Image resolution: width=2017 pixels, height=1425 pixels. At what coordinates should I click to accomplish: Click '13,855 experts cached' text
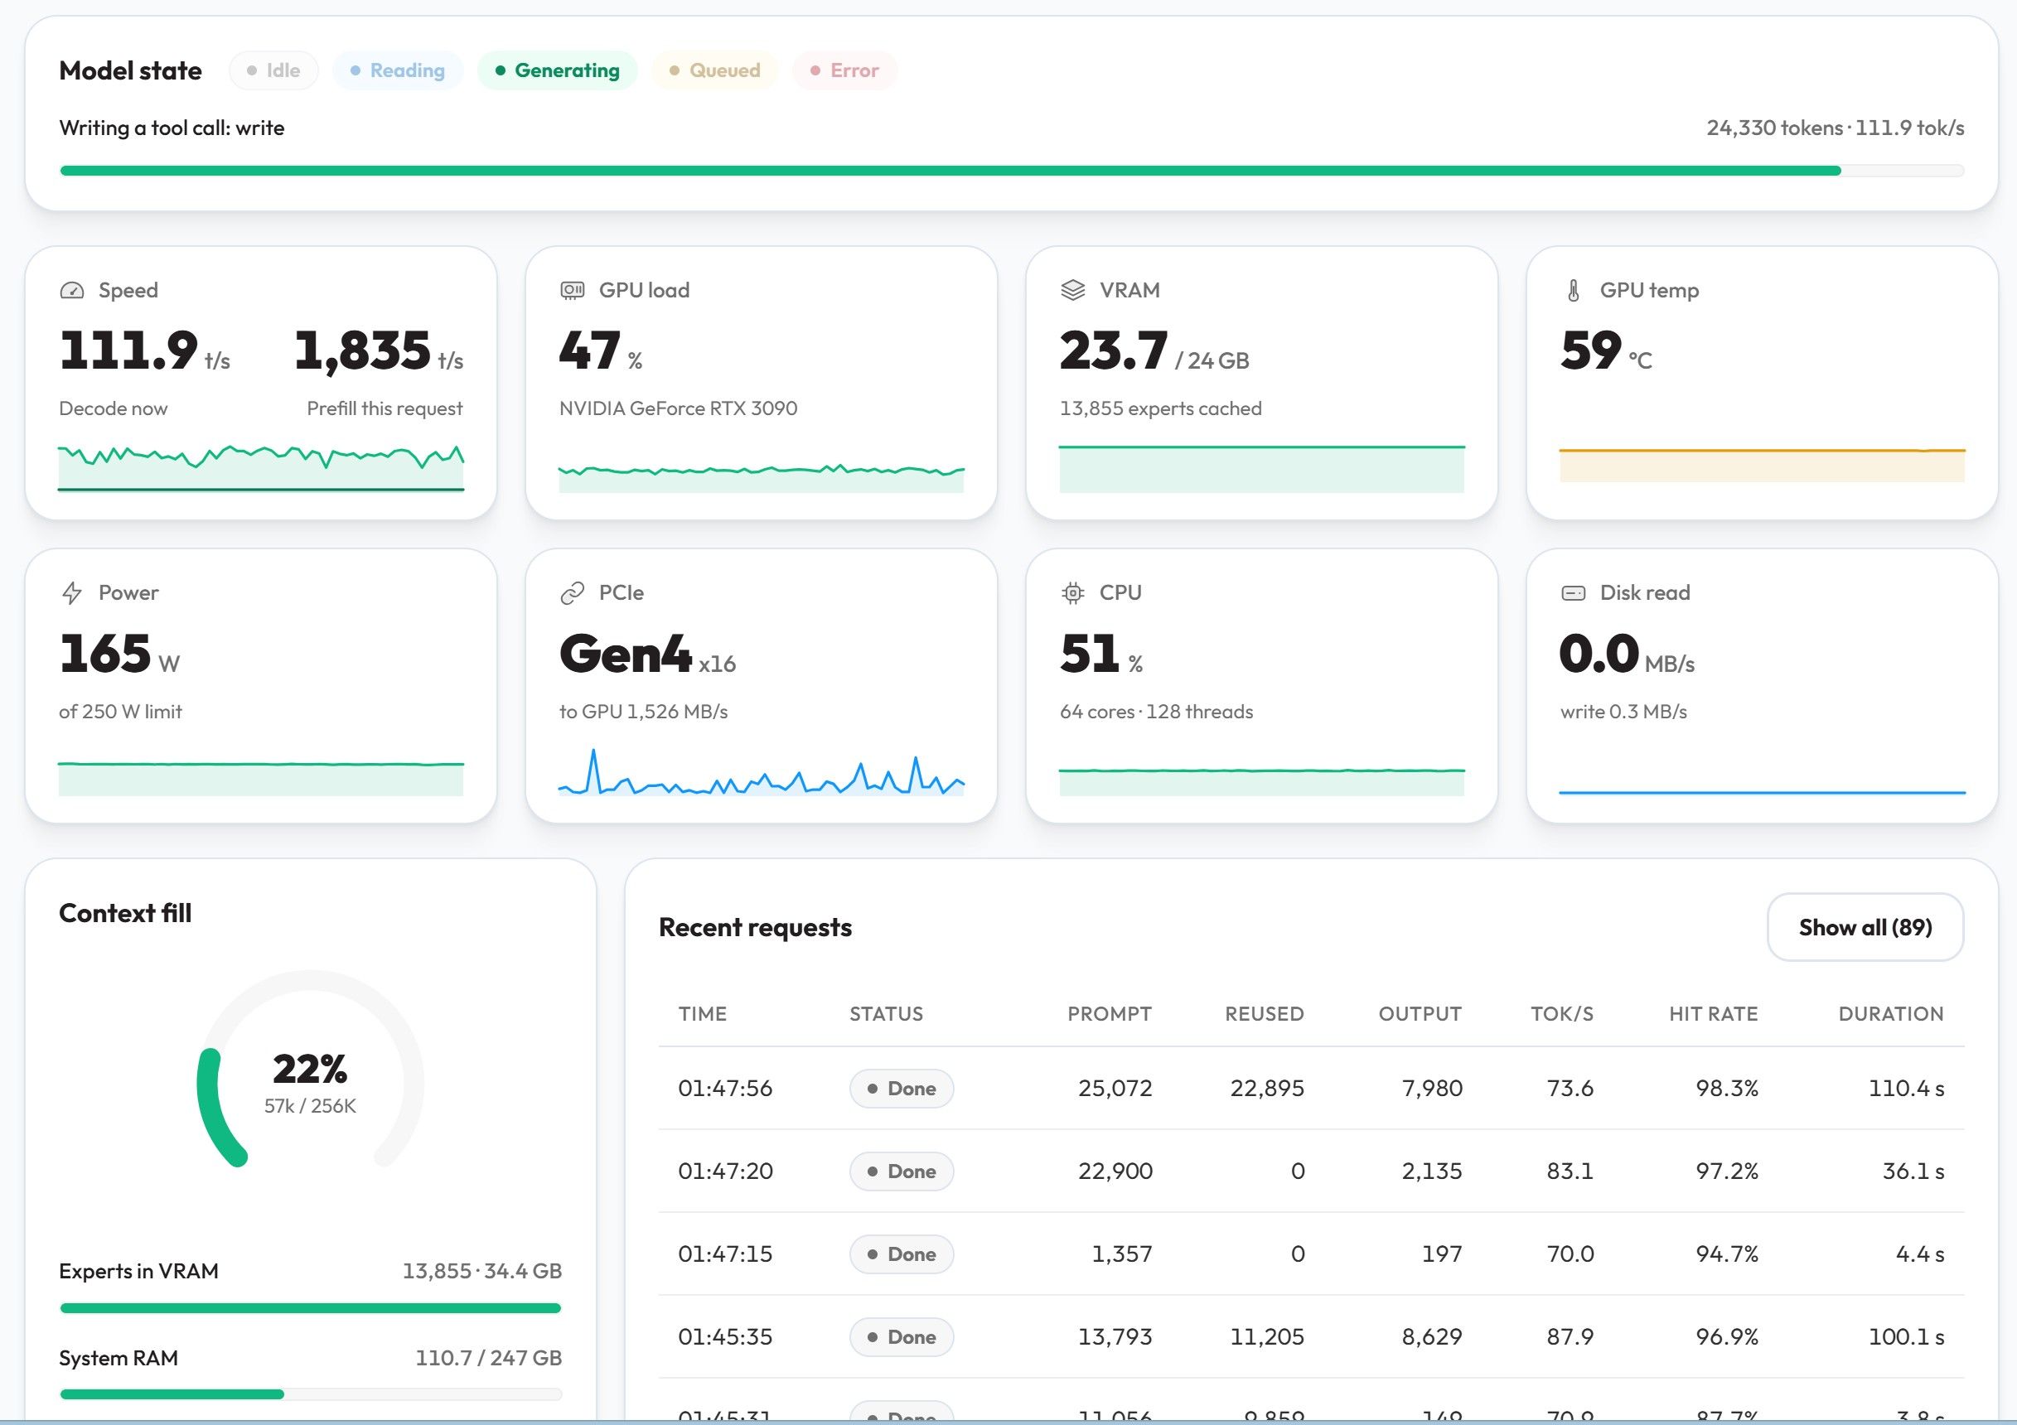tap(1160, 408)
